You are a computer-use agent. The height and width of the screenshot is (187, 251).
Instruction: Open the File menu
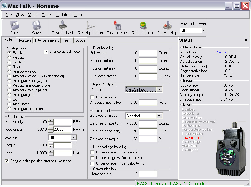pos(8,15)
